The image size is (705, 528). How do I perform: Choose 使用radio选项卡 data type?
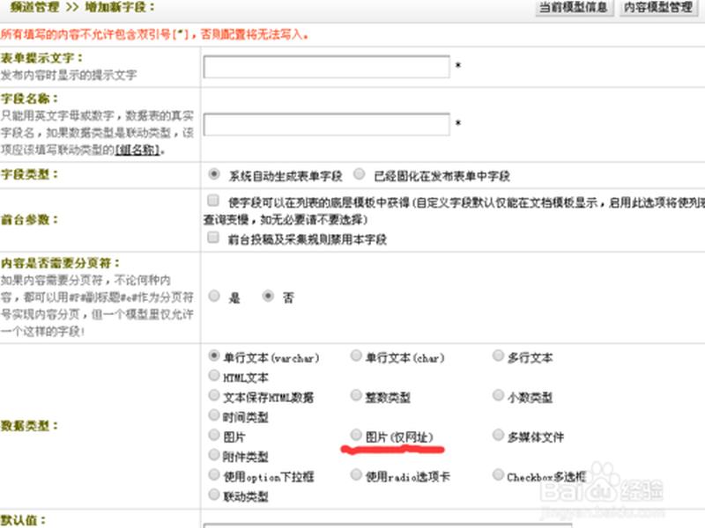[356, 474]
